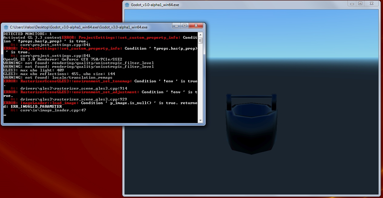Click the 'ERR_INVALID_PARAMETER' text
Screen dimensions: 383x198
[36, 107]
